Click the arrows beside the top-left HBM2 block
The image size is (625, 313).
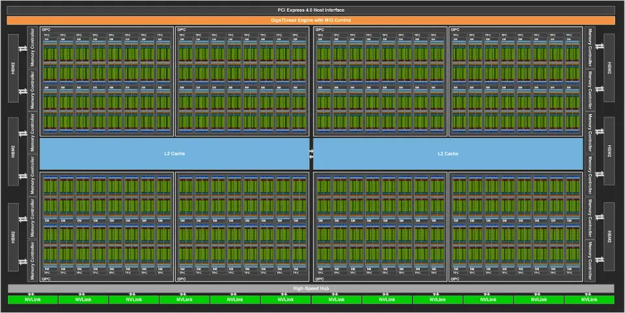point(23,48)
